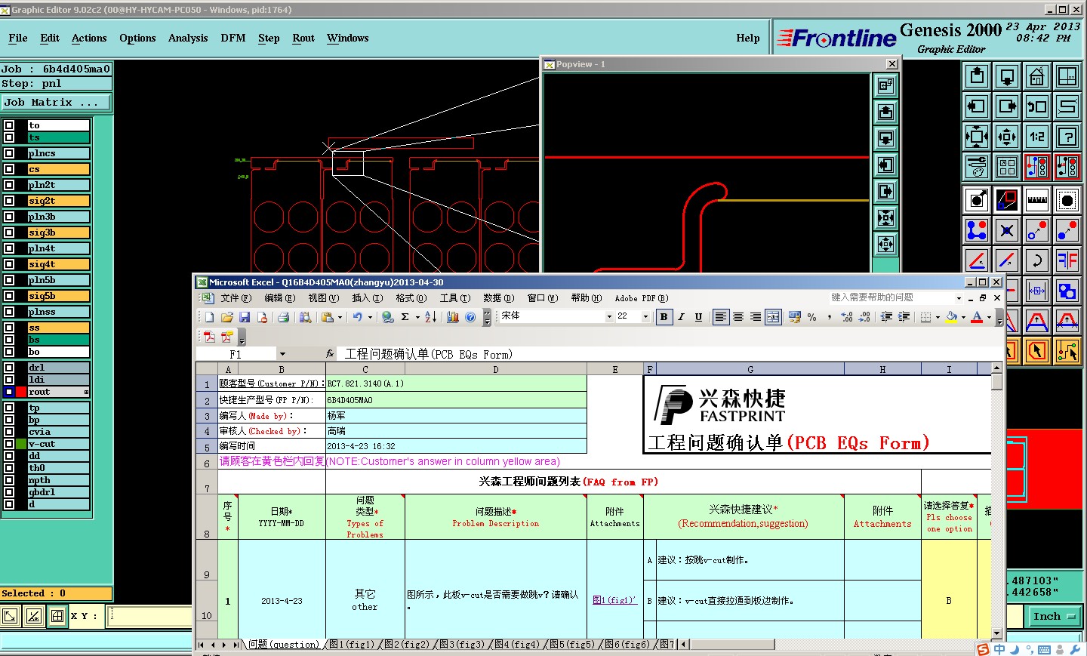The image size is (1087, 656).
Task: Switch to 图2(fig2) sheet tab
Action: (x=406, y=645)
